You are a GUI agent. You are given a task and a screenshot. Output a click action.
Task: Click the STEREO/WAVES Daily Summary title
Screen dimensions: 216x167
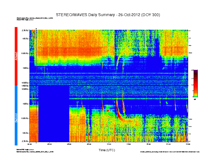[108, 15]
